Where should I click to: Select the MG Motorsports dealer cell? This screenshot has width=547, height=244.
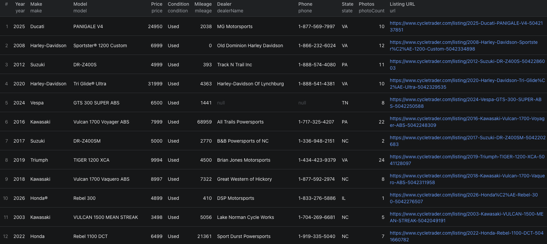pos(235,26)
